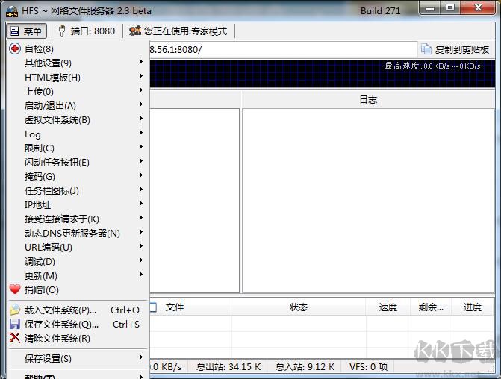Select 自检(8) menu entry
The width and height of the screenshot is (501, 379).
click(78, 48)
